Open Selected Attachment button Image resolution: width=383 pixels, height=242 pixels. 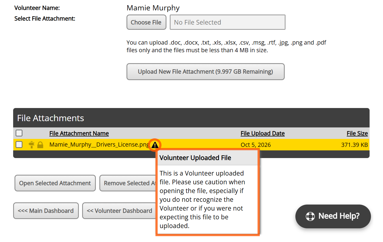(55, 183)
